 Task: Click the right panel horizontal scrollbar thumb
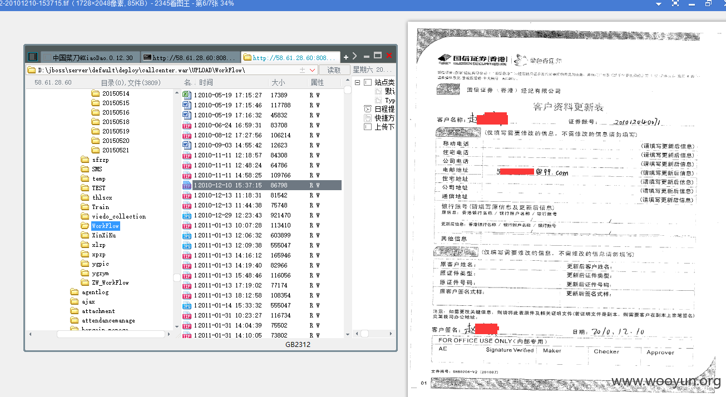click(365, 334)
